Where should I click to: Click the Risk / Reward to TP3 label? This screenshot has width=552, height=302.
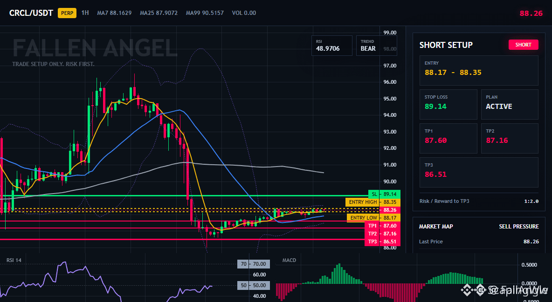444,201
